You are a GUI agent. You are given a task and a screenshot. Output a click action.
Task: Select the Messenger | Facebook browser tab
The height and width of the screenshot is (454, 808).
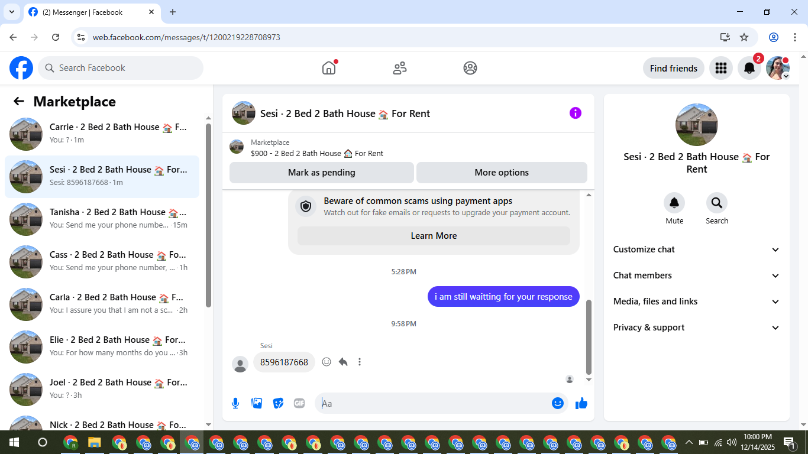[92, 12]
